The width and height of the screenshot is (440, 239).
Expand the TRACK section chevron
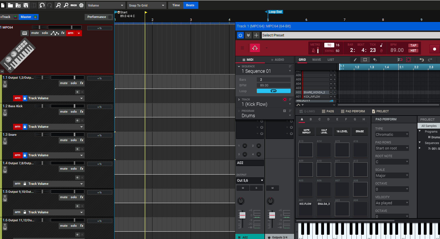[x=239, y=99]
